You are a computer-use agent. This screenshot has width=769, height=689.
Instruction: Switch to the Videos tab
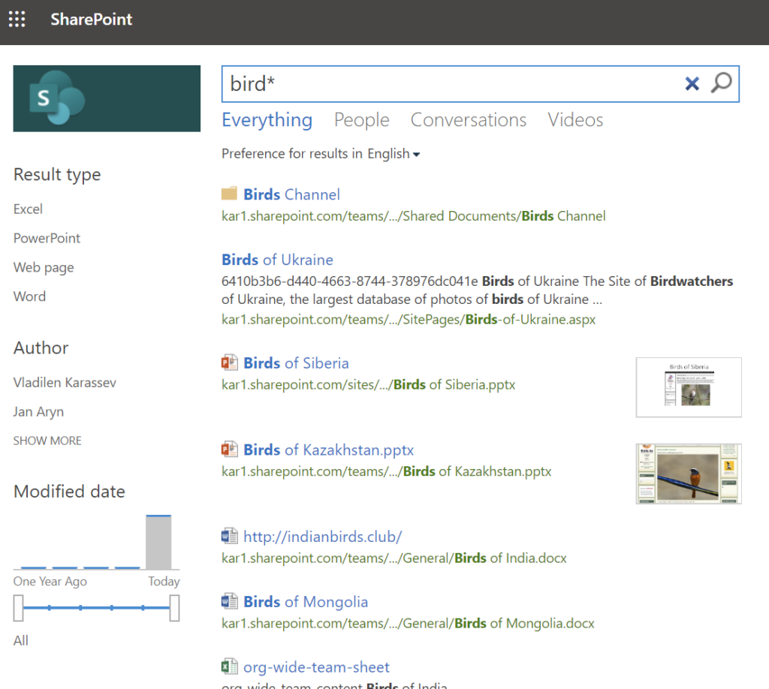[575, 120]
